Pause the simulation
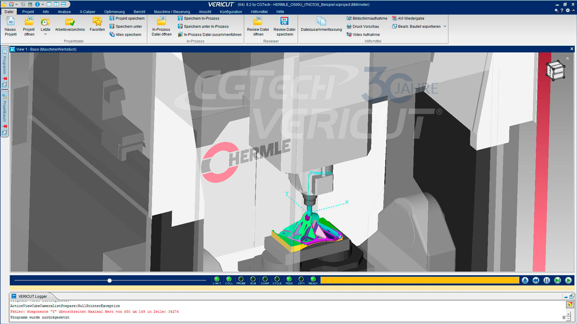The image size is (577, 324). pos(547,280)
